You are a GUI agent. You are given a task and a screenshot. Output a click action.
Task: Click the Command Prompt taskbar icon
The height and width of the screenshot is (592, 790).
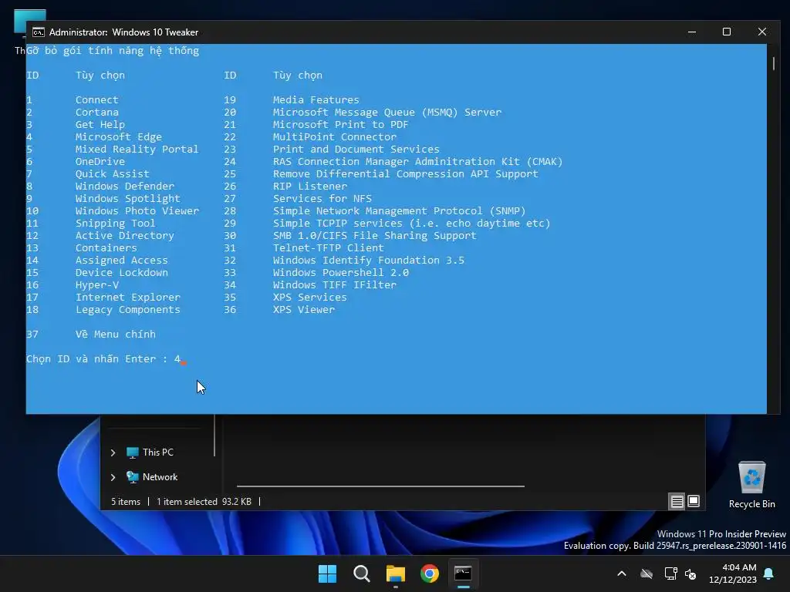point(463,573)
